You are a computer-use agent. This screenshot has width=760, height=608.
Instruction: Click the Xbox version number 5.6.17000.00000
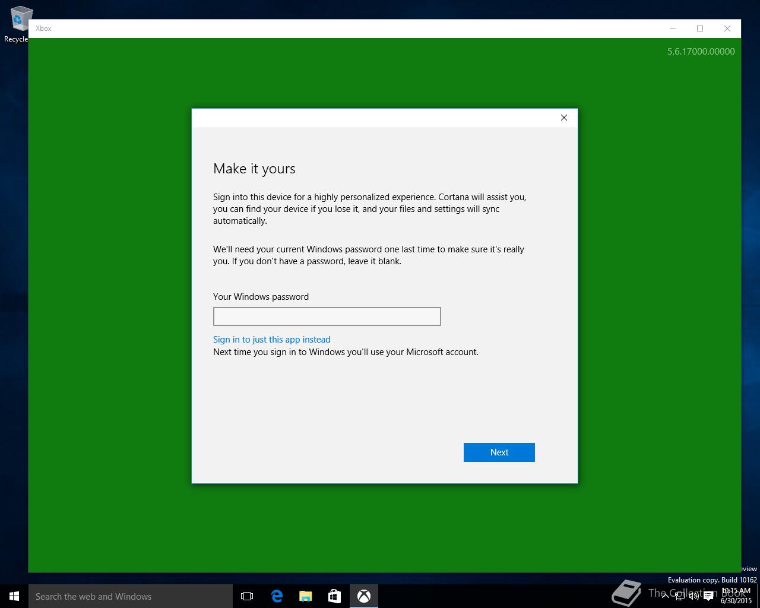point(701,52)
